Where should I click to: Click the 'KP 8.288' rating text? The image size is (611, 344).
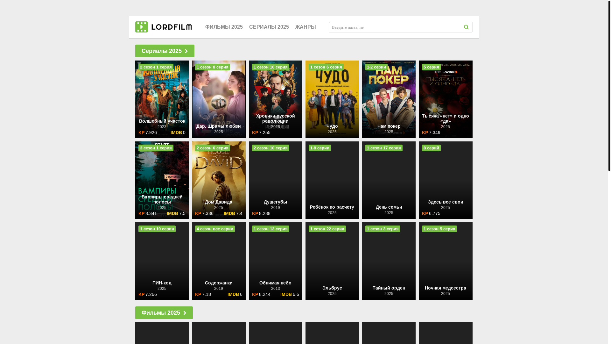261,213
